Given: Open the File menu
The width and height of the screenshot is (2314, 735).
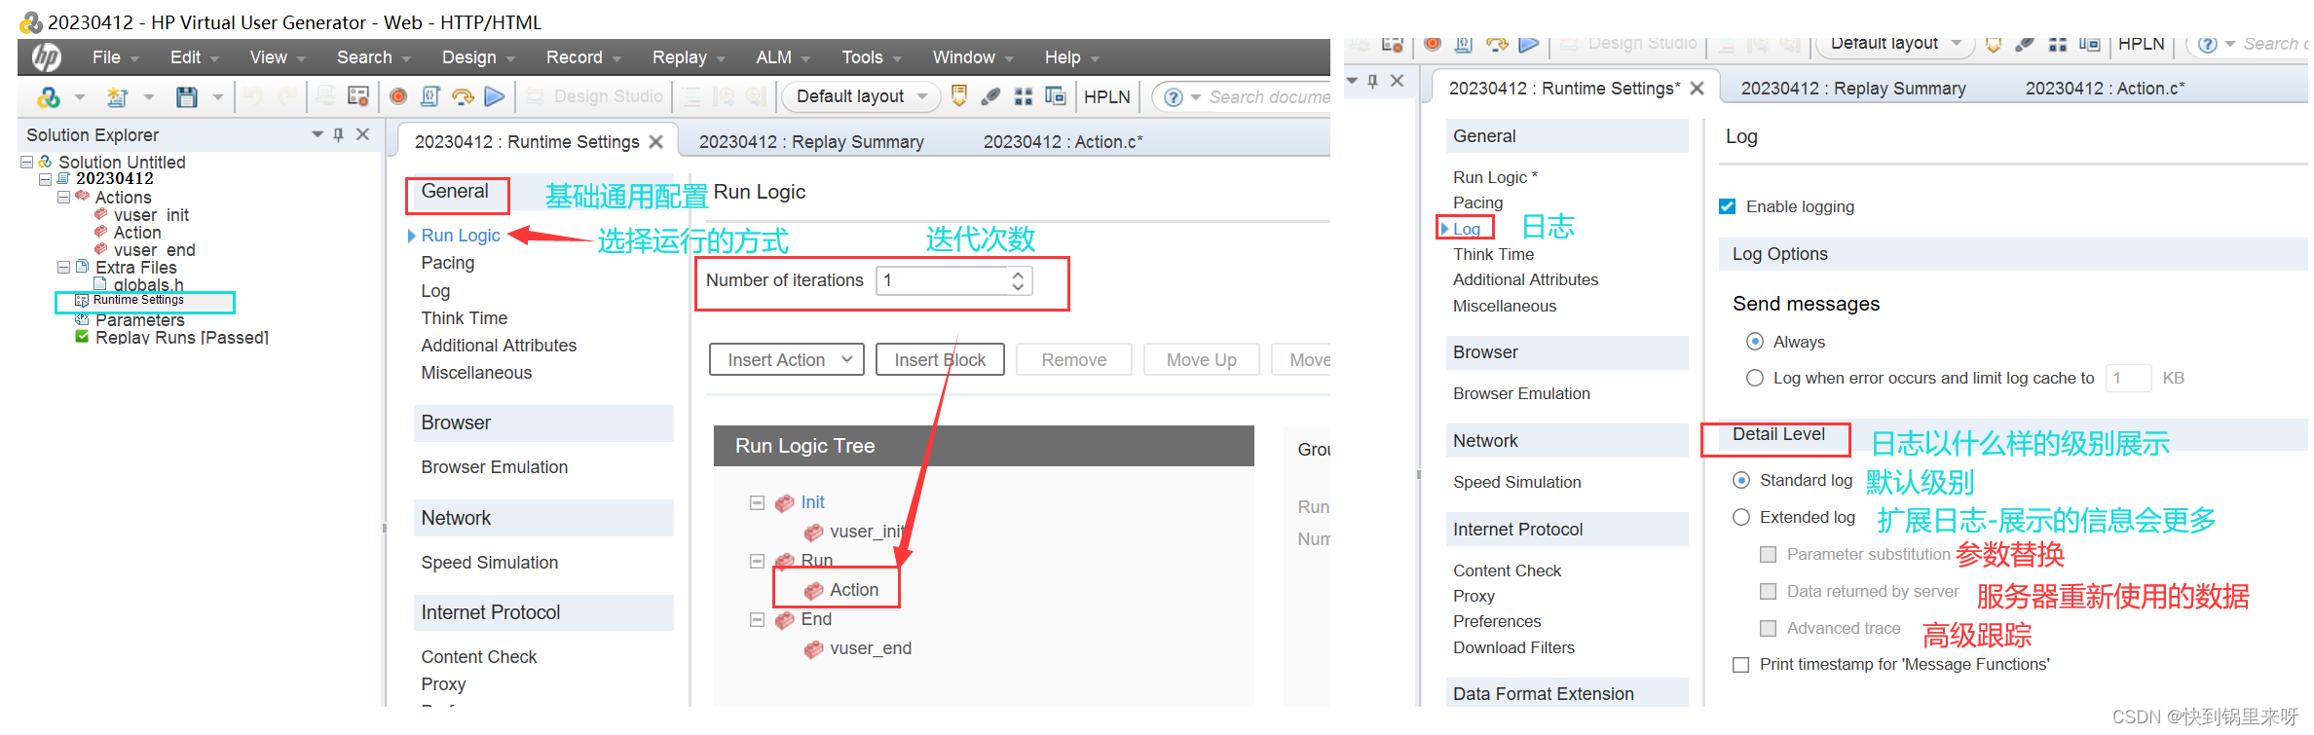Looking at the screenshot, I should coord(115,57).
